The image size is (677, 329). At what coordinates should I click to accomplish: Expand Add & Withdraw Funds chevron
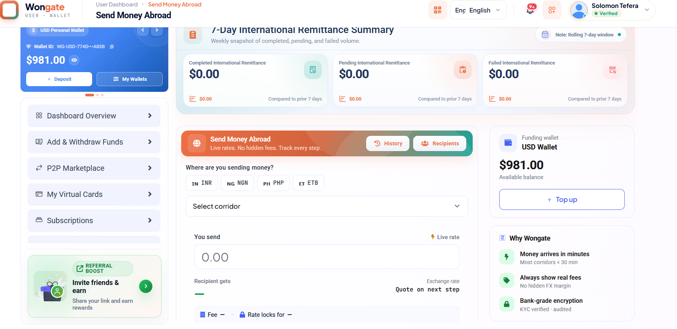tap(150, 142)
